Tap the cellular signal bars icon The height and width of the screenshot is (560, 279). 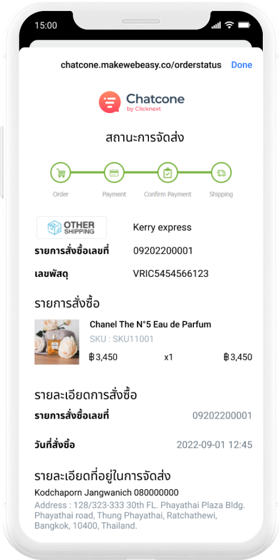coord(216,26)
